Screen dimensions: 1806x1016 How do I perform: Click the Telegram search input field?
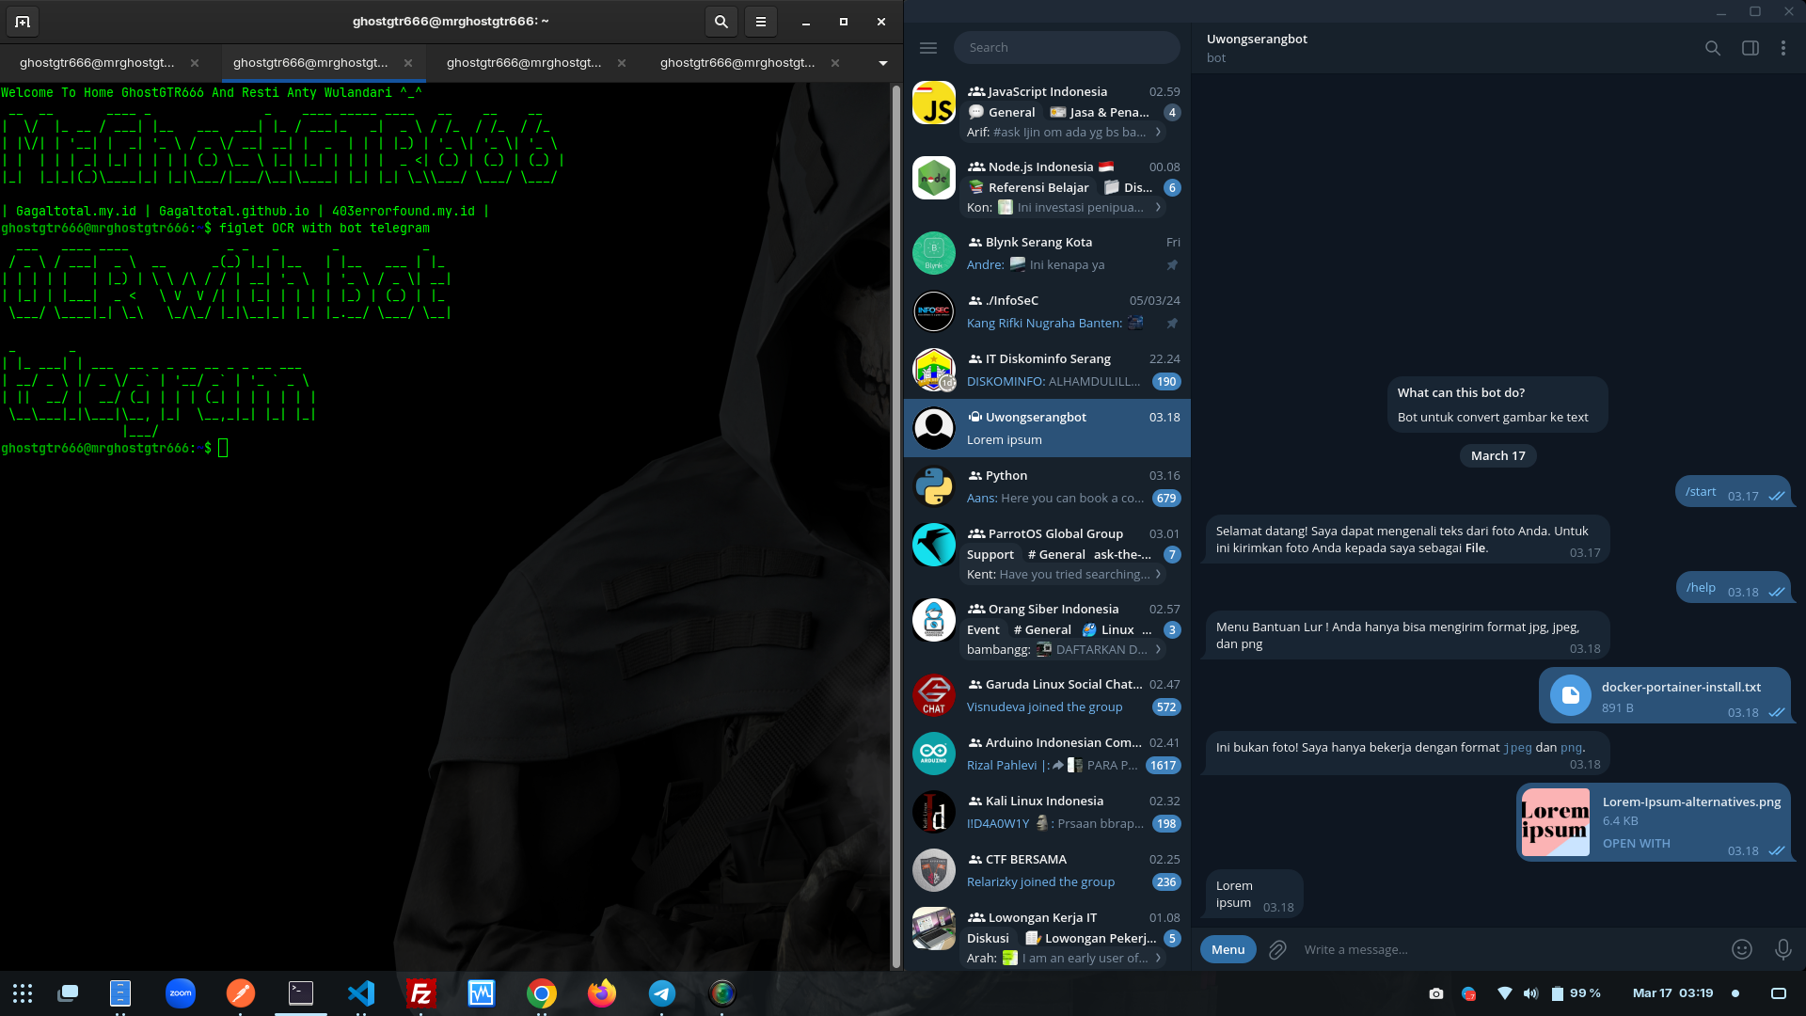[1068, 48]
